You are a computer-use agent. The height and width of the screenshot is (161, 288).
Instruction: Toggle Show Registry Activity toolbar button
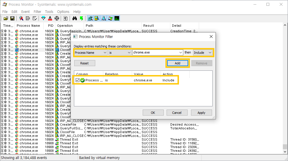pos(90,18)
